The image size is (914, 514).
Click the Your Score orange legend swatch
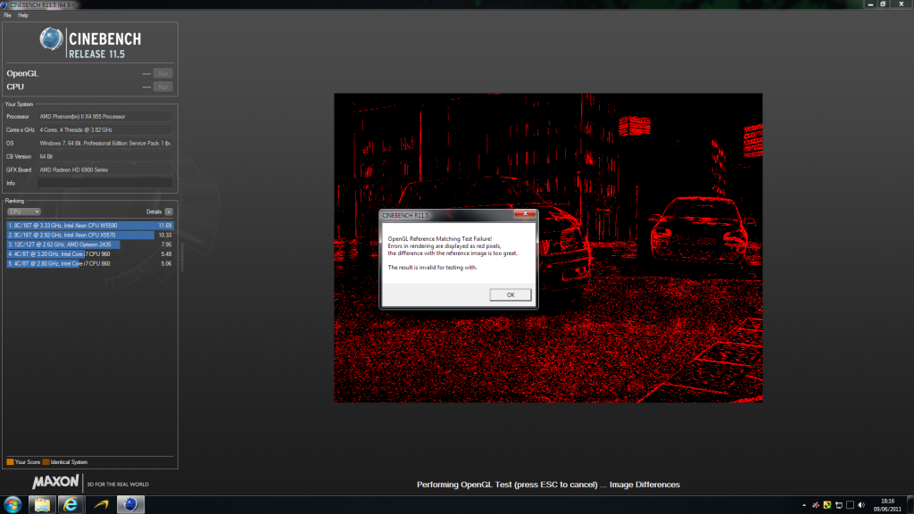click(10, 462)
